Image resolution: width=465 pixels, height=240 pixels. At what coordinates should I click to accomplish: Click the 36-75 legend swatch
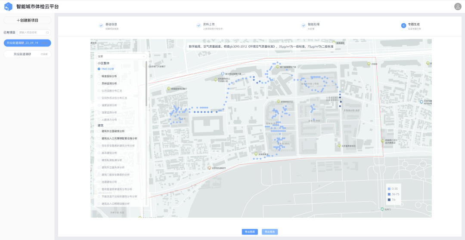pos(389,194)
